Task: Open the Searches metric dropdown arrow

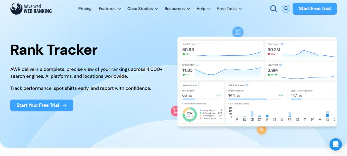Action: click(x=280, y=44)
